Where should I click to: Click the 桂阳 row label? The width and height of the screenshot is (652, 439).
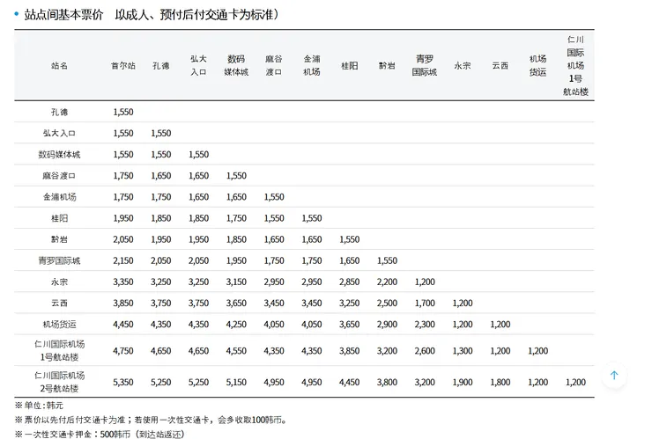coord(59,218)
